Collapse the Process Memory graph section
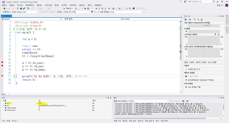The height and width of the screenshot is (123, 229). (x=184, y=34)
